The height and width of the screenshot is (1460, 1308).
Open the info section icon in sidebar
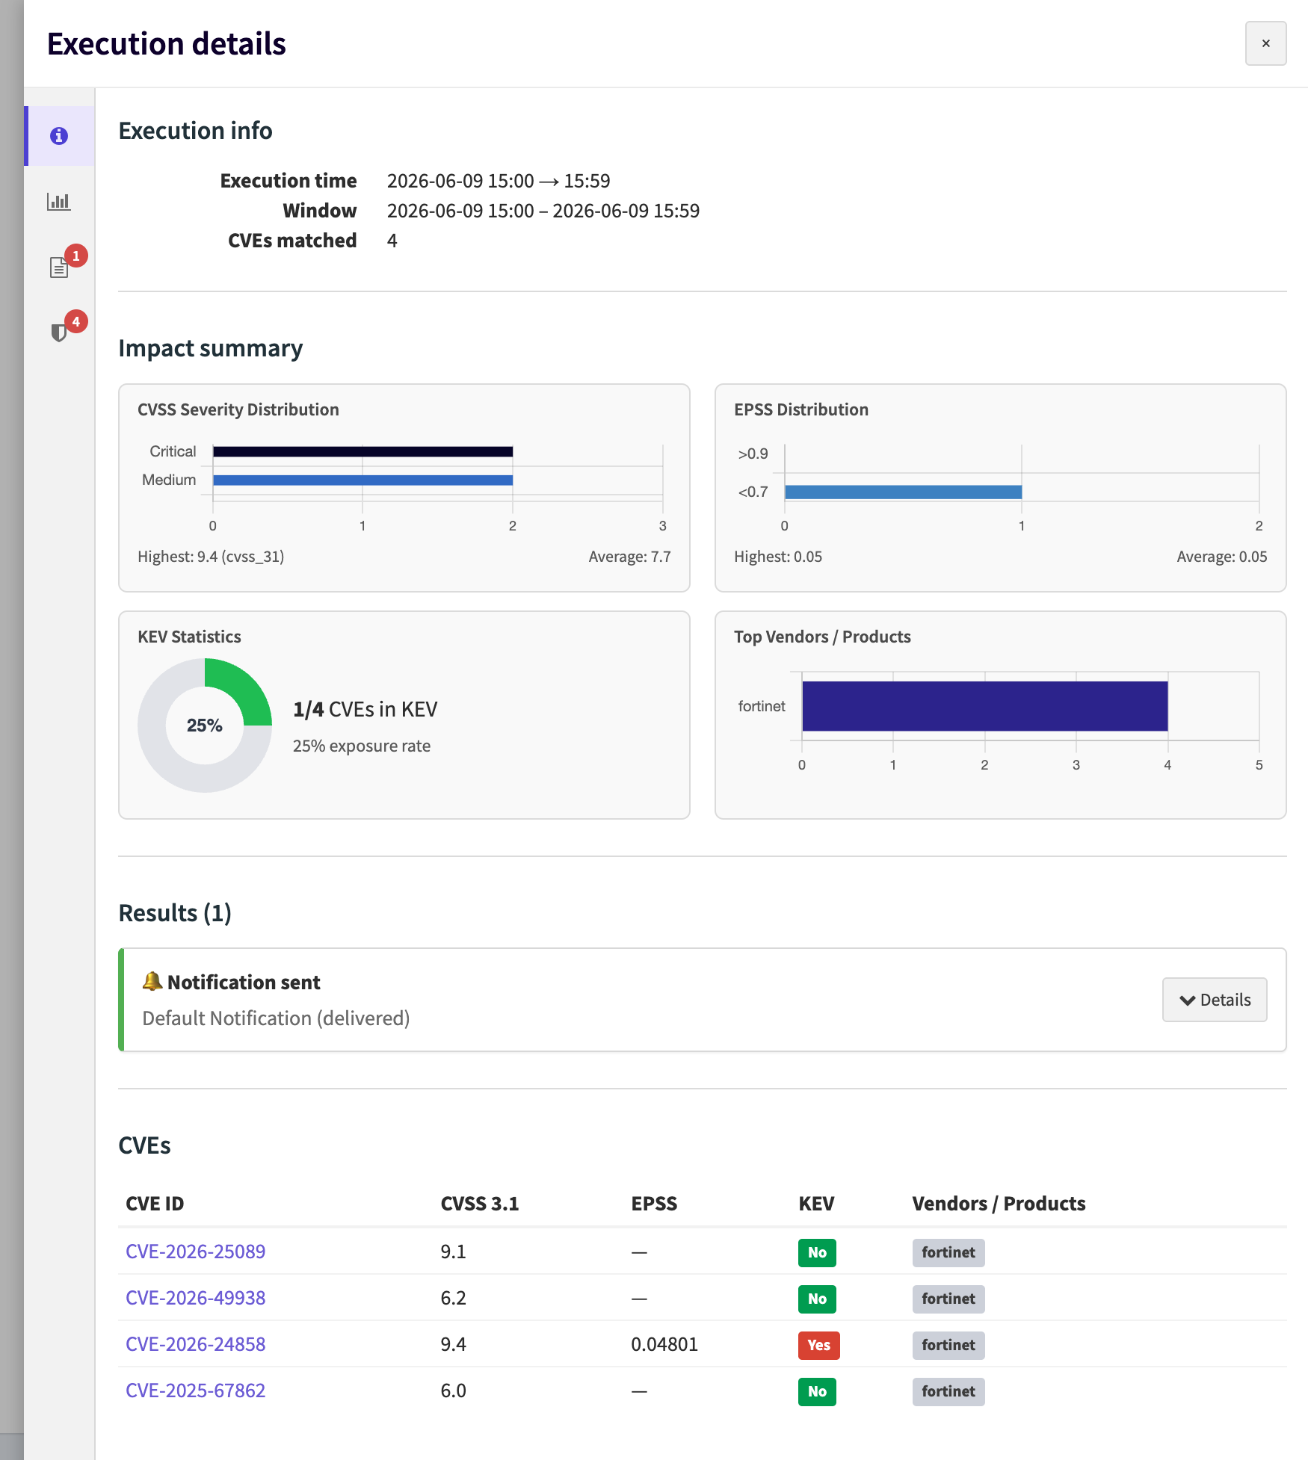point(59,136)
